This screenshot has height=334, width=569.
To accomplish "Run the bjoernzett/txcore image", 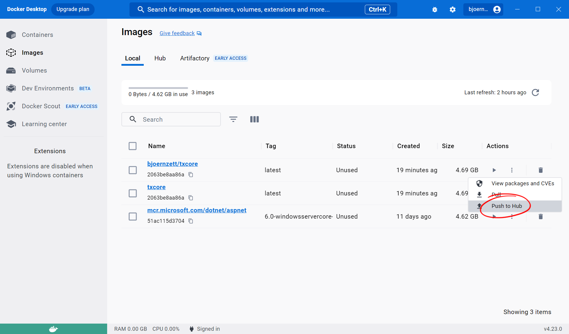I will (494, 170).
